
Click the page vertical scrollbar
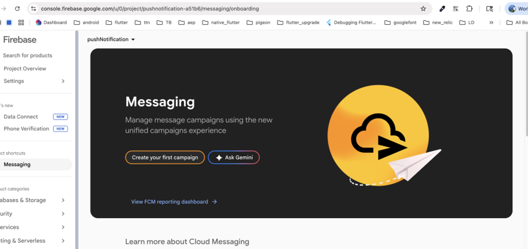click(526, 84)
